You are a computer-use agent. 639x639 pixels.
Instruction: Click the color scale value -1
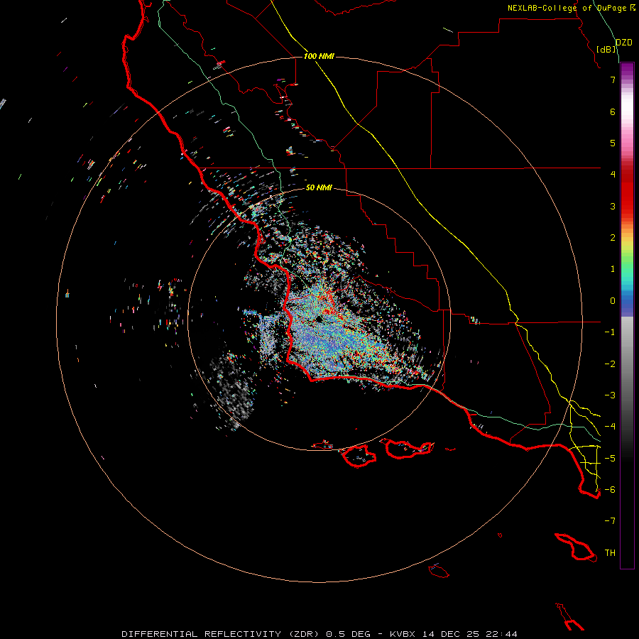(610, 332)
